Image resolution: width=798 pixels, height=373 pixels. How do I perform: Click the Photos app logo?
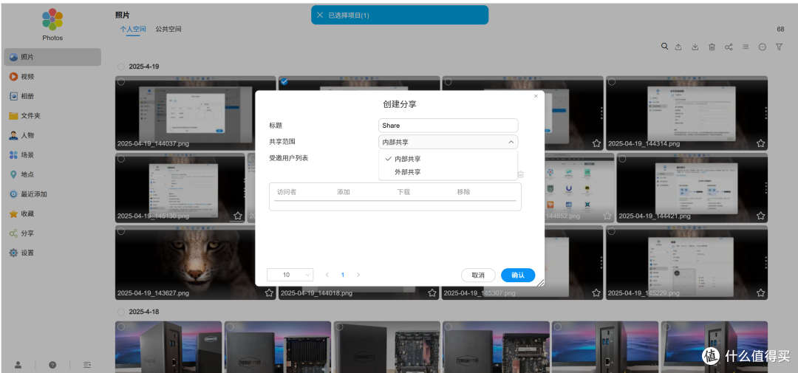pyautogui.click(x=52, y=19)
